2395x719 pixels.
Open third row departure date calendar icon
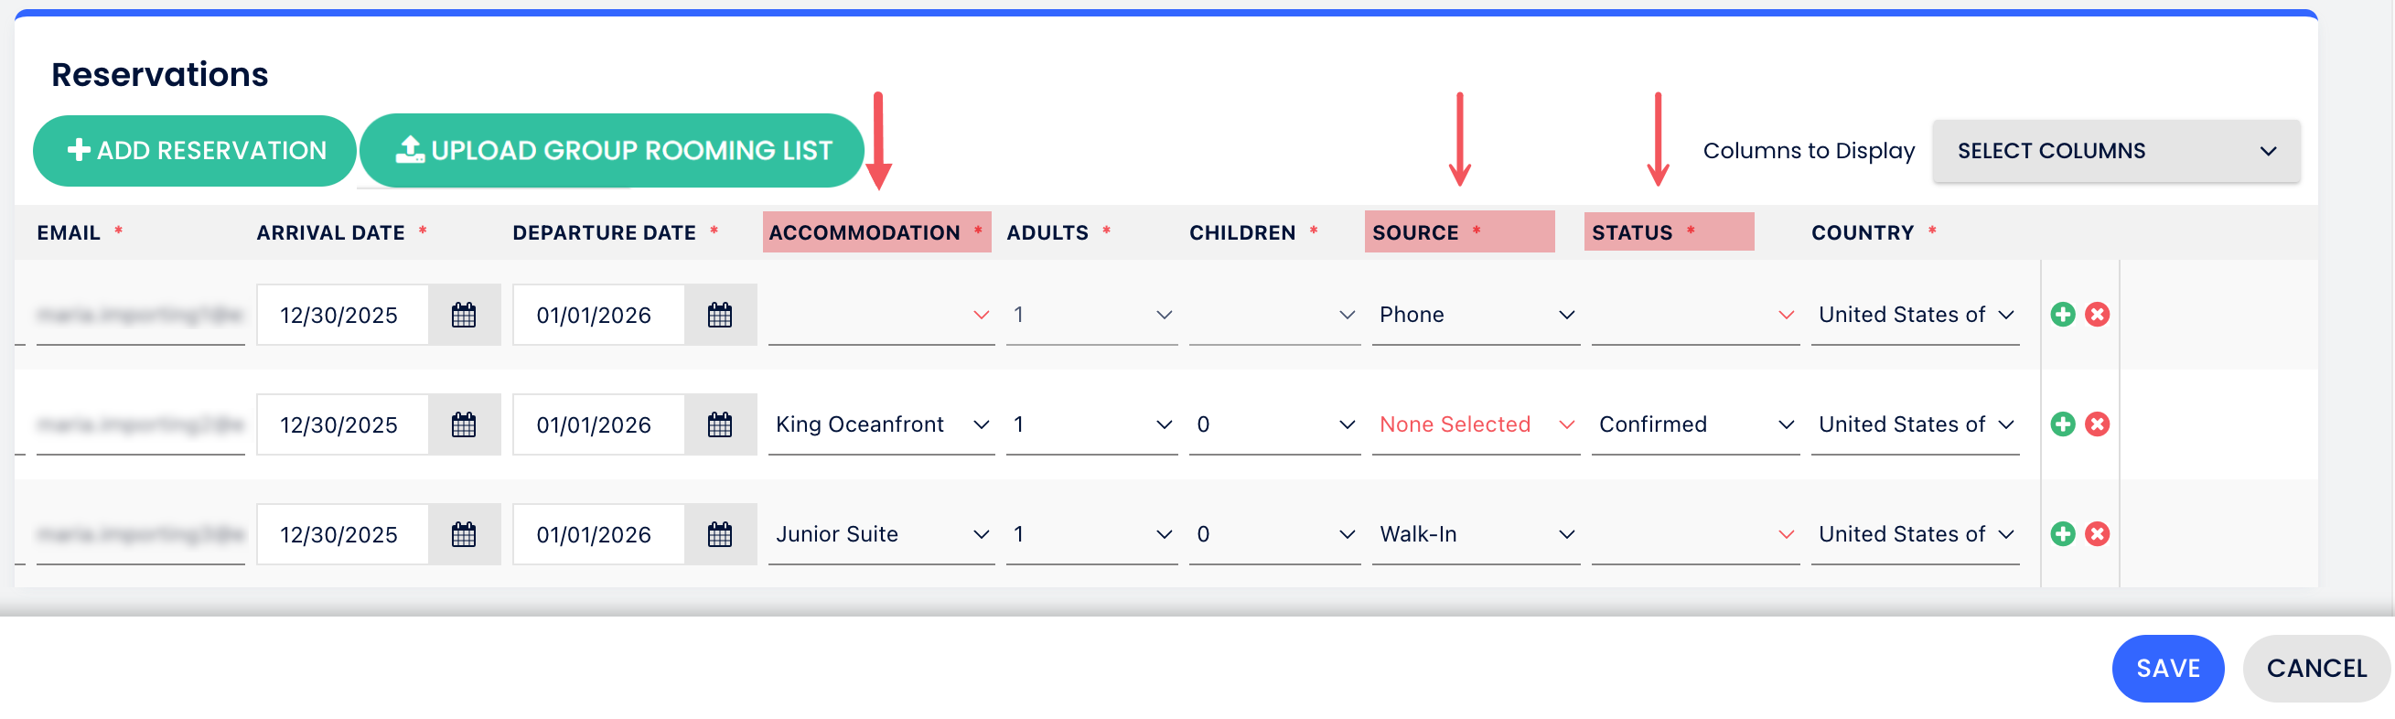[x=720, y=535]
